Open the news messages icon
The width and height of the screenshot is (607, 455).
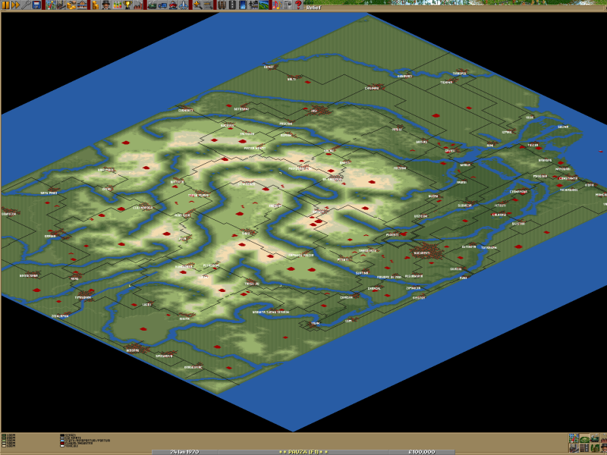point(288,5)
